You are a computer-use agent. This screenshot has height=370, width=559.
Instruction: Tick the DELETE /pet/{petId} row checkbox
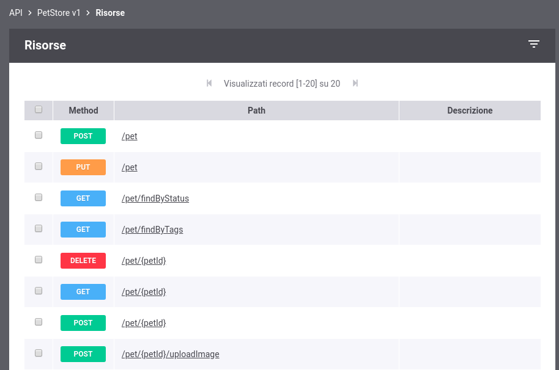point(39,259)
